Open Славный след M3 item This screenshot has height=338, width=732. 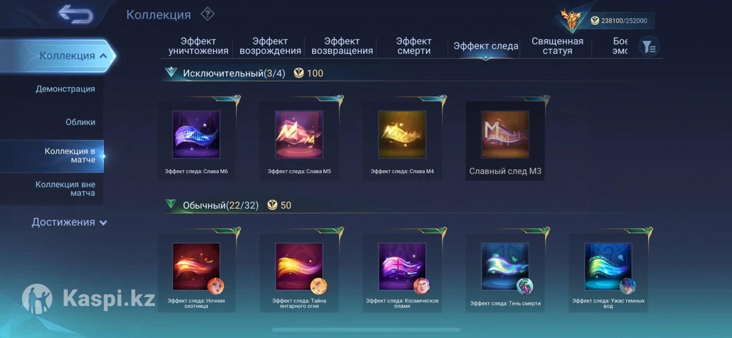(505, 141)
